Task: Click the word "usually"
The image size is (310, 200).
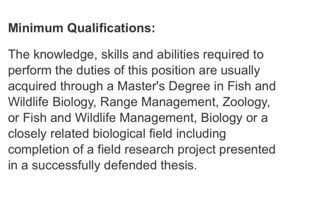Action: [x=240, y=70]
